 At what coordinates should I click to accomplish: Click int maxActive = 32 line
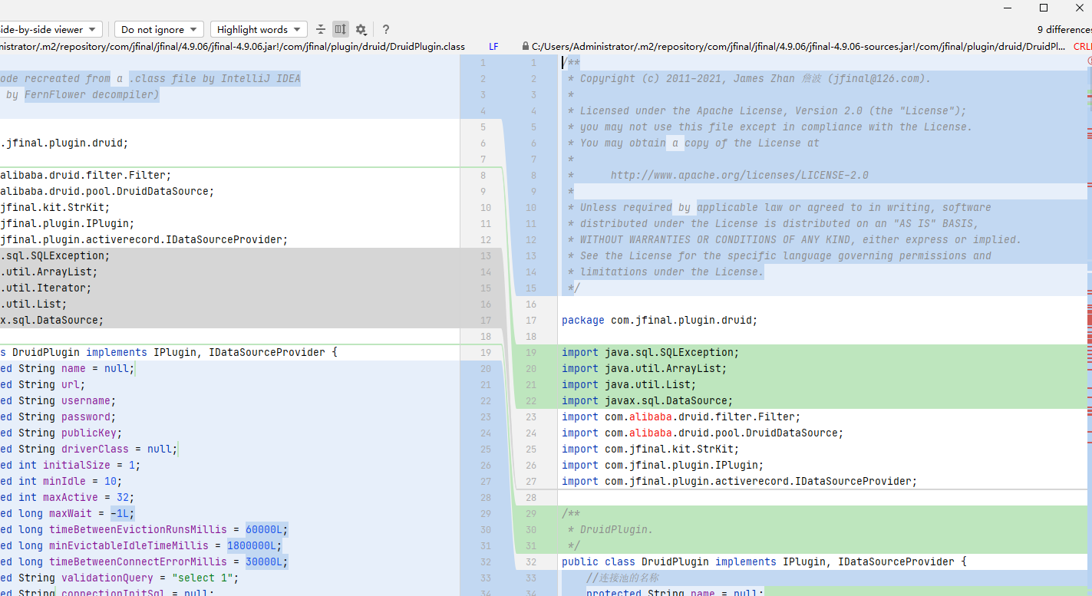68,497
